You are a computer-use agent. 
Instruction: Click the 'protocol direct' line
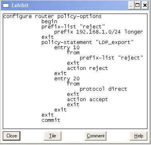coord(103,89)
